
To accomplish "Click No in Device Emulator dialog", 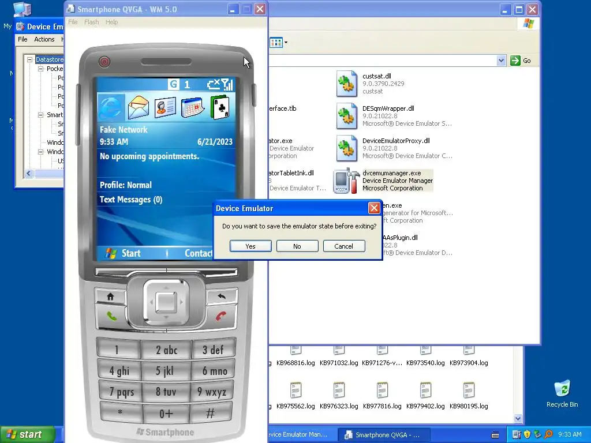I will 297,246.
